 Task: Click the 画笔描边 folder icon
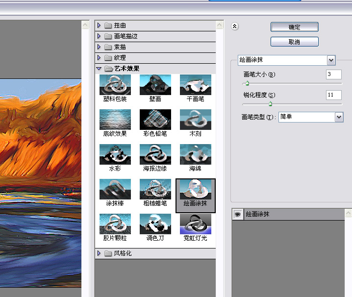click(108, 36)
